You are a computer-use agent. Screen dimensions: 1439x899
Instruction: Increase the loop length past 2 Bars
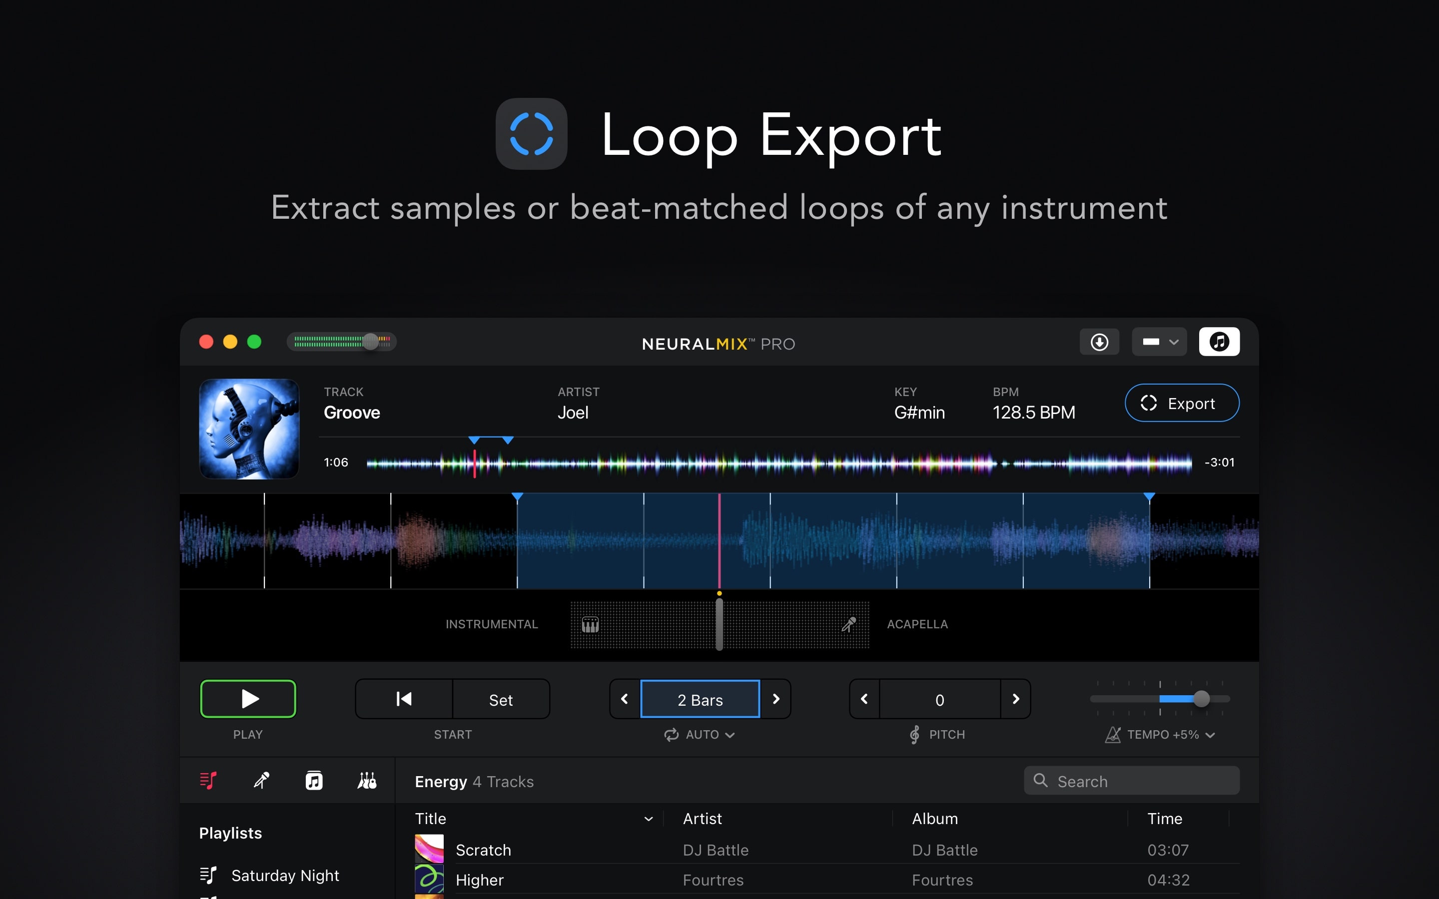point(775,699)
